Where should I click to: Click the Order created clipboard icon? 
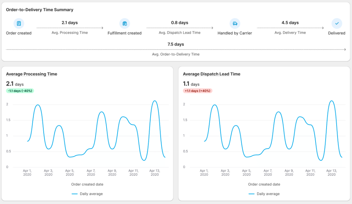(19, 23)
